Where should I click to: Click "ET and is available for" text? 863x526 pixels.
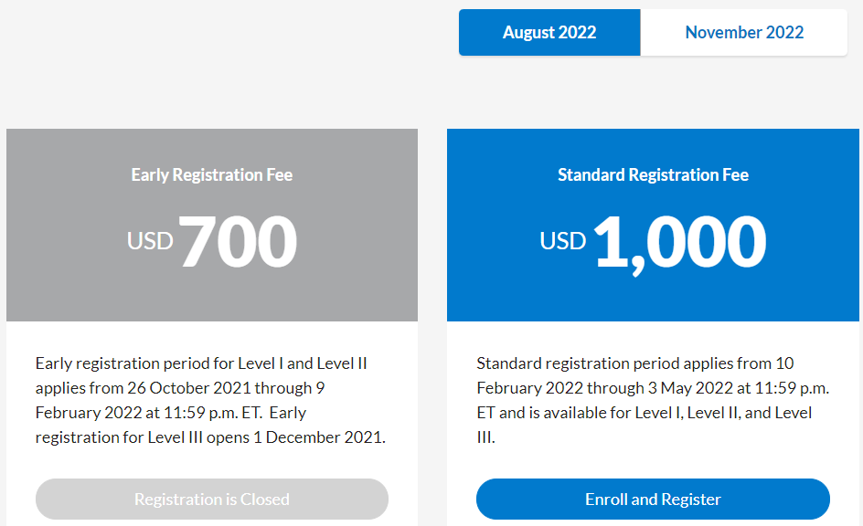click(x=554, y=413)
